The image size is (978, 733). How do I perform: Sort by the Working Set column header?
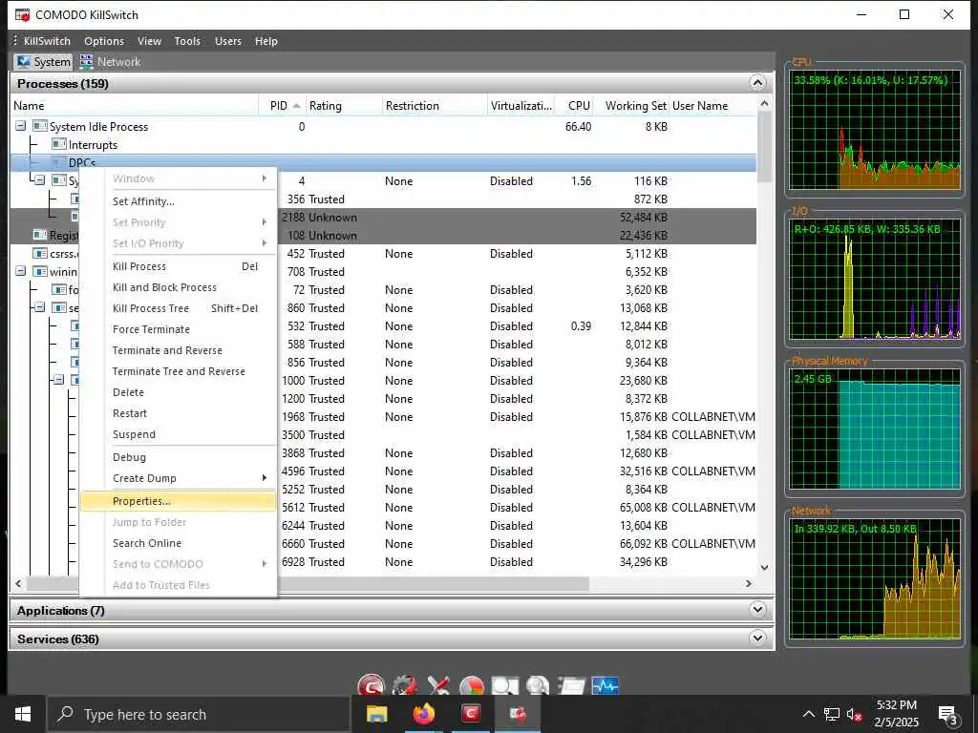click(x=631, y=105)
